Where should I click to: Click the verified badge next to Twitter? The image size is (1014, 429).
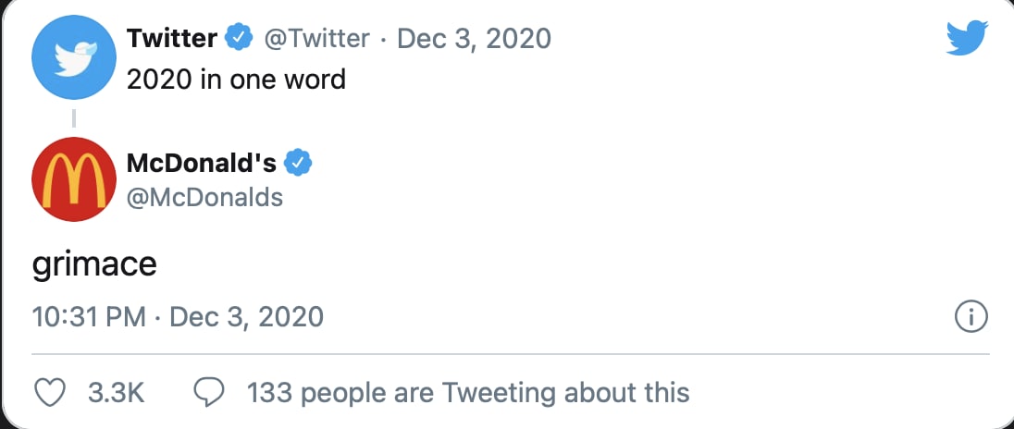pos(238,39)
